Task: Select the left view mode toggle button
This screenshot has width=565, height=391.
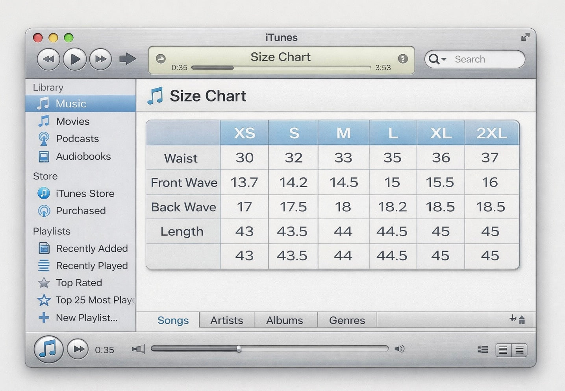Action: [503, 350]
